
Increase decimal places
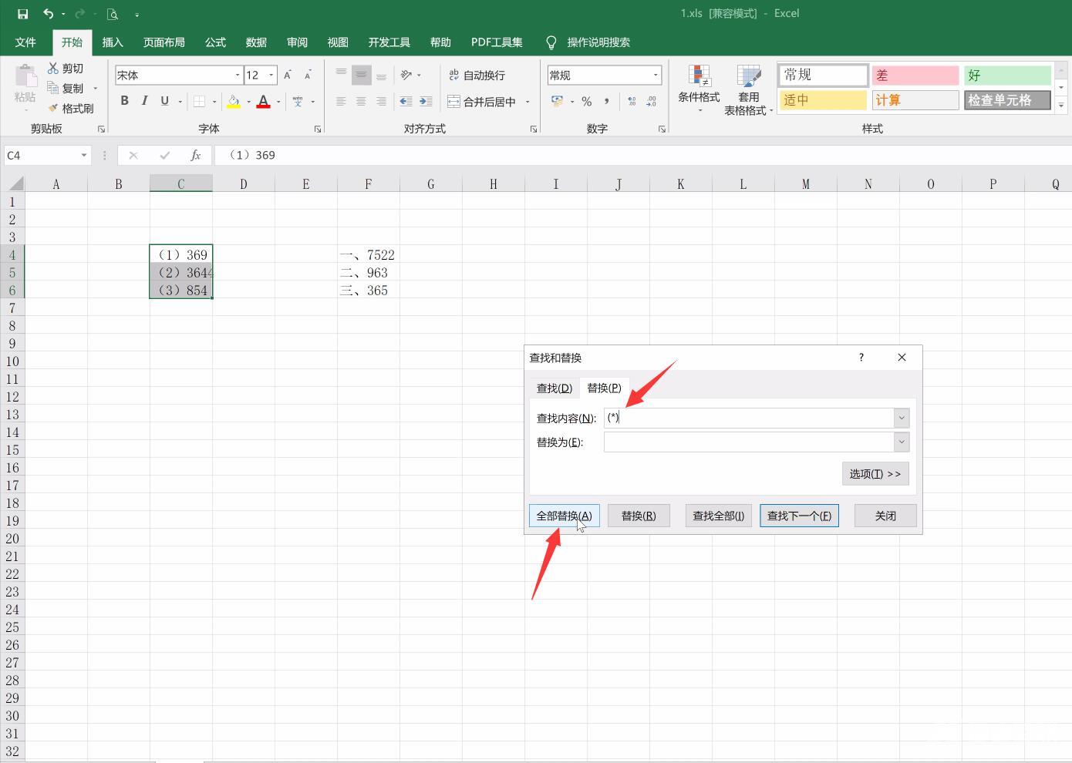pos(632,101)
